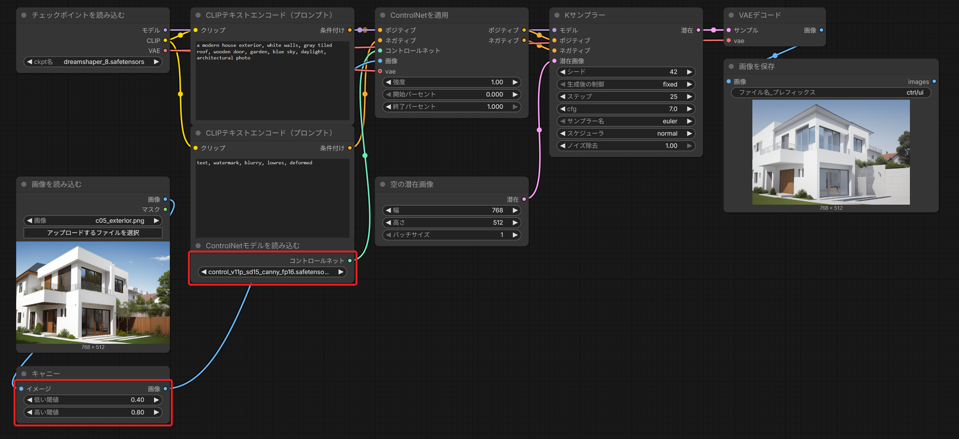This screenshot has width=959, height=439.
Task: Click the 空の潜在画像 node collapse dot
Action: pos(382,184)
